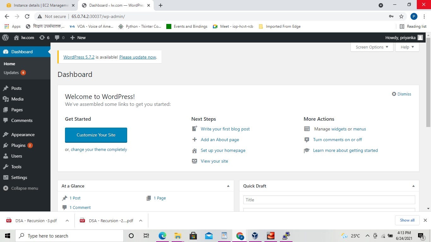Collapse the At a Glance widget
Image resolution: width=431 pixels, height=242 pixels.
[x=228, y=186]
